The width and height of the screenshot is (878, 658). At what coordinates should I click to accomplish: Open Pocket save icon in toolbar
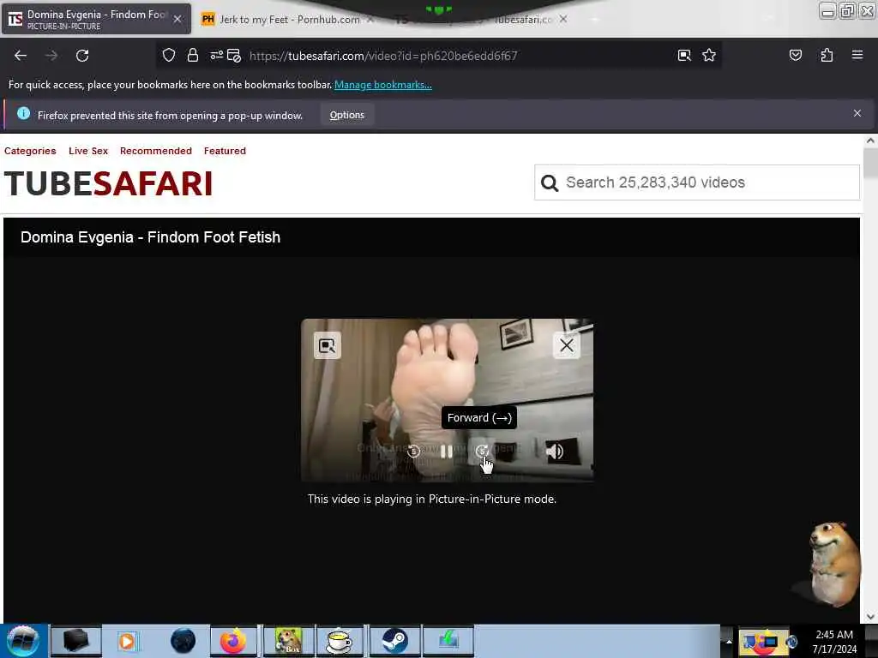pyautogui.click(x=795, y=56)
